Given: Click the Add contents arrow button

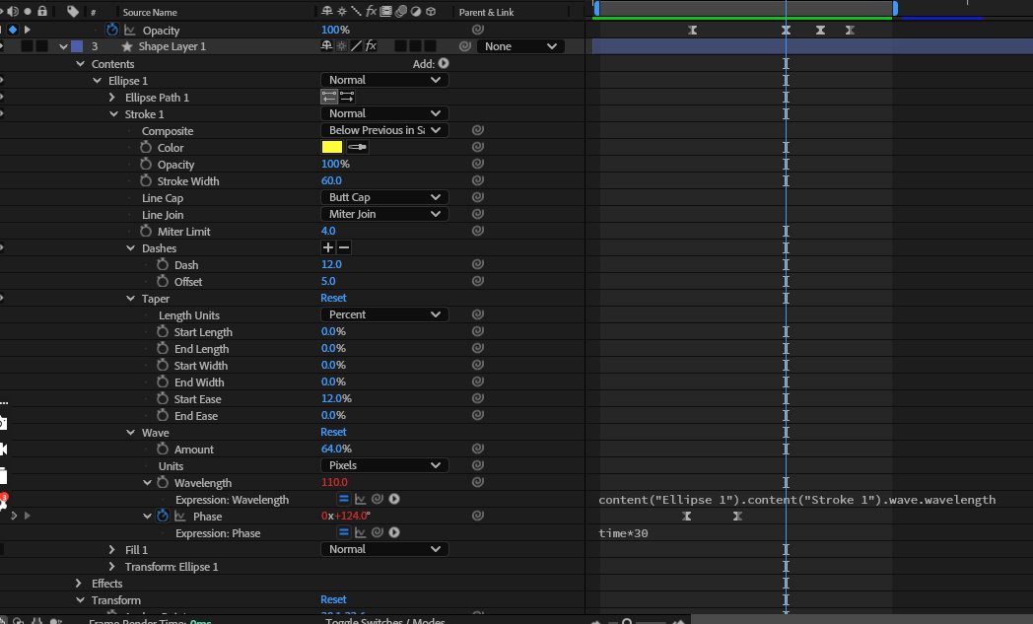Looking at the screenshot, I should pos(444,63).
